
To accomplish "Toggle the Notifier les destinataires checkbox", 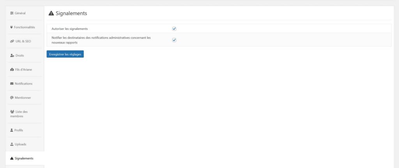I will (x=174, y=40).
